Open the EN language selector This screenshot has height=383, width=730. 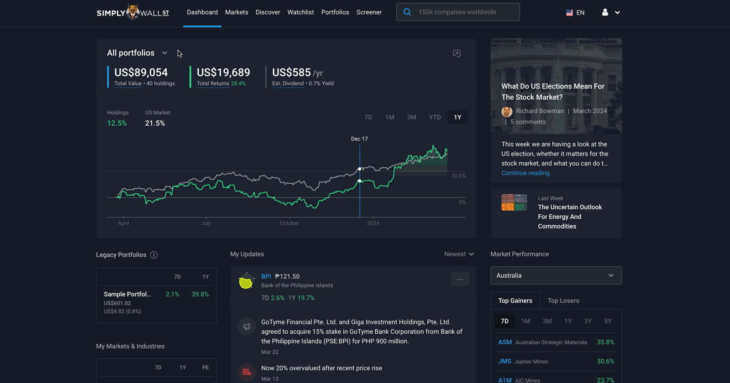point(575,13)
